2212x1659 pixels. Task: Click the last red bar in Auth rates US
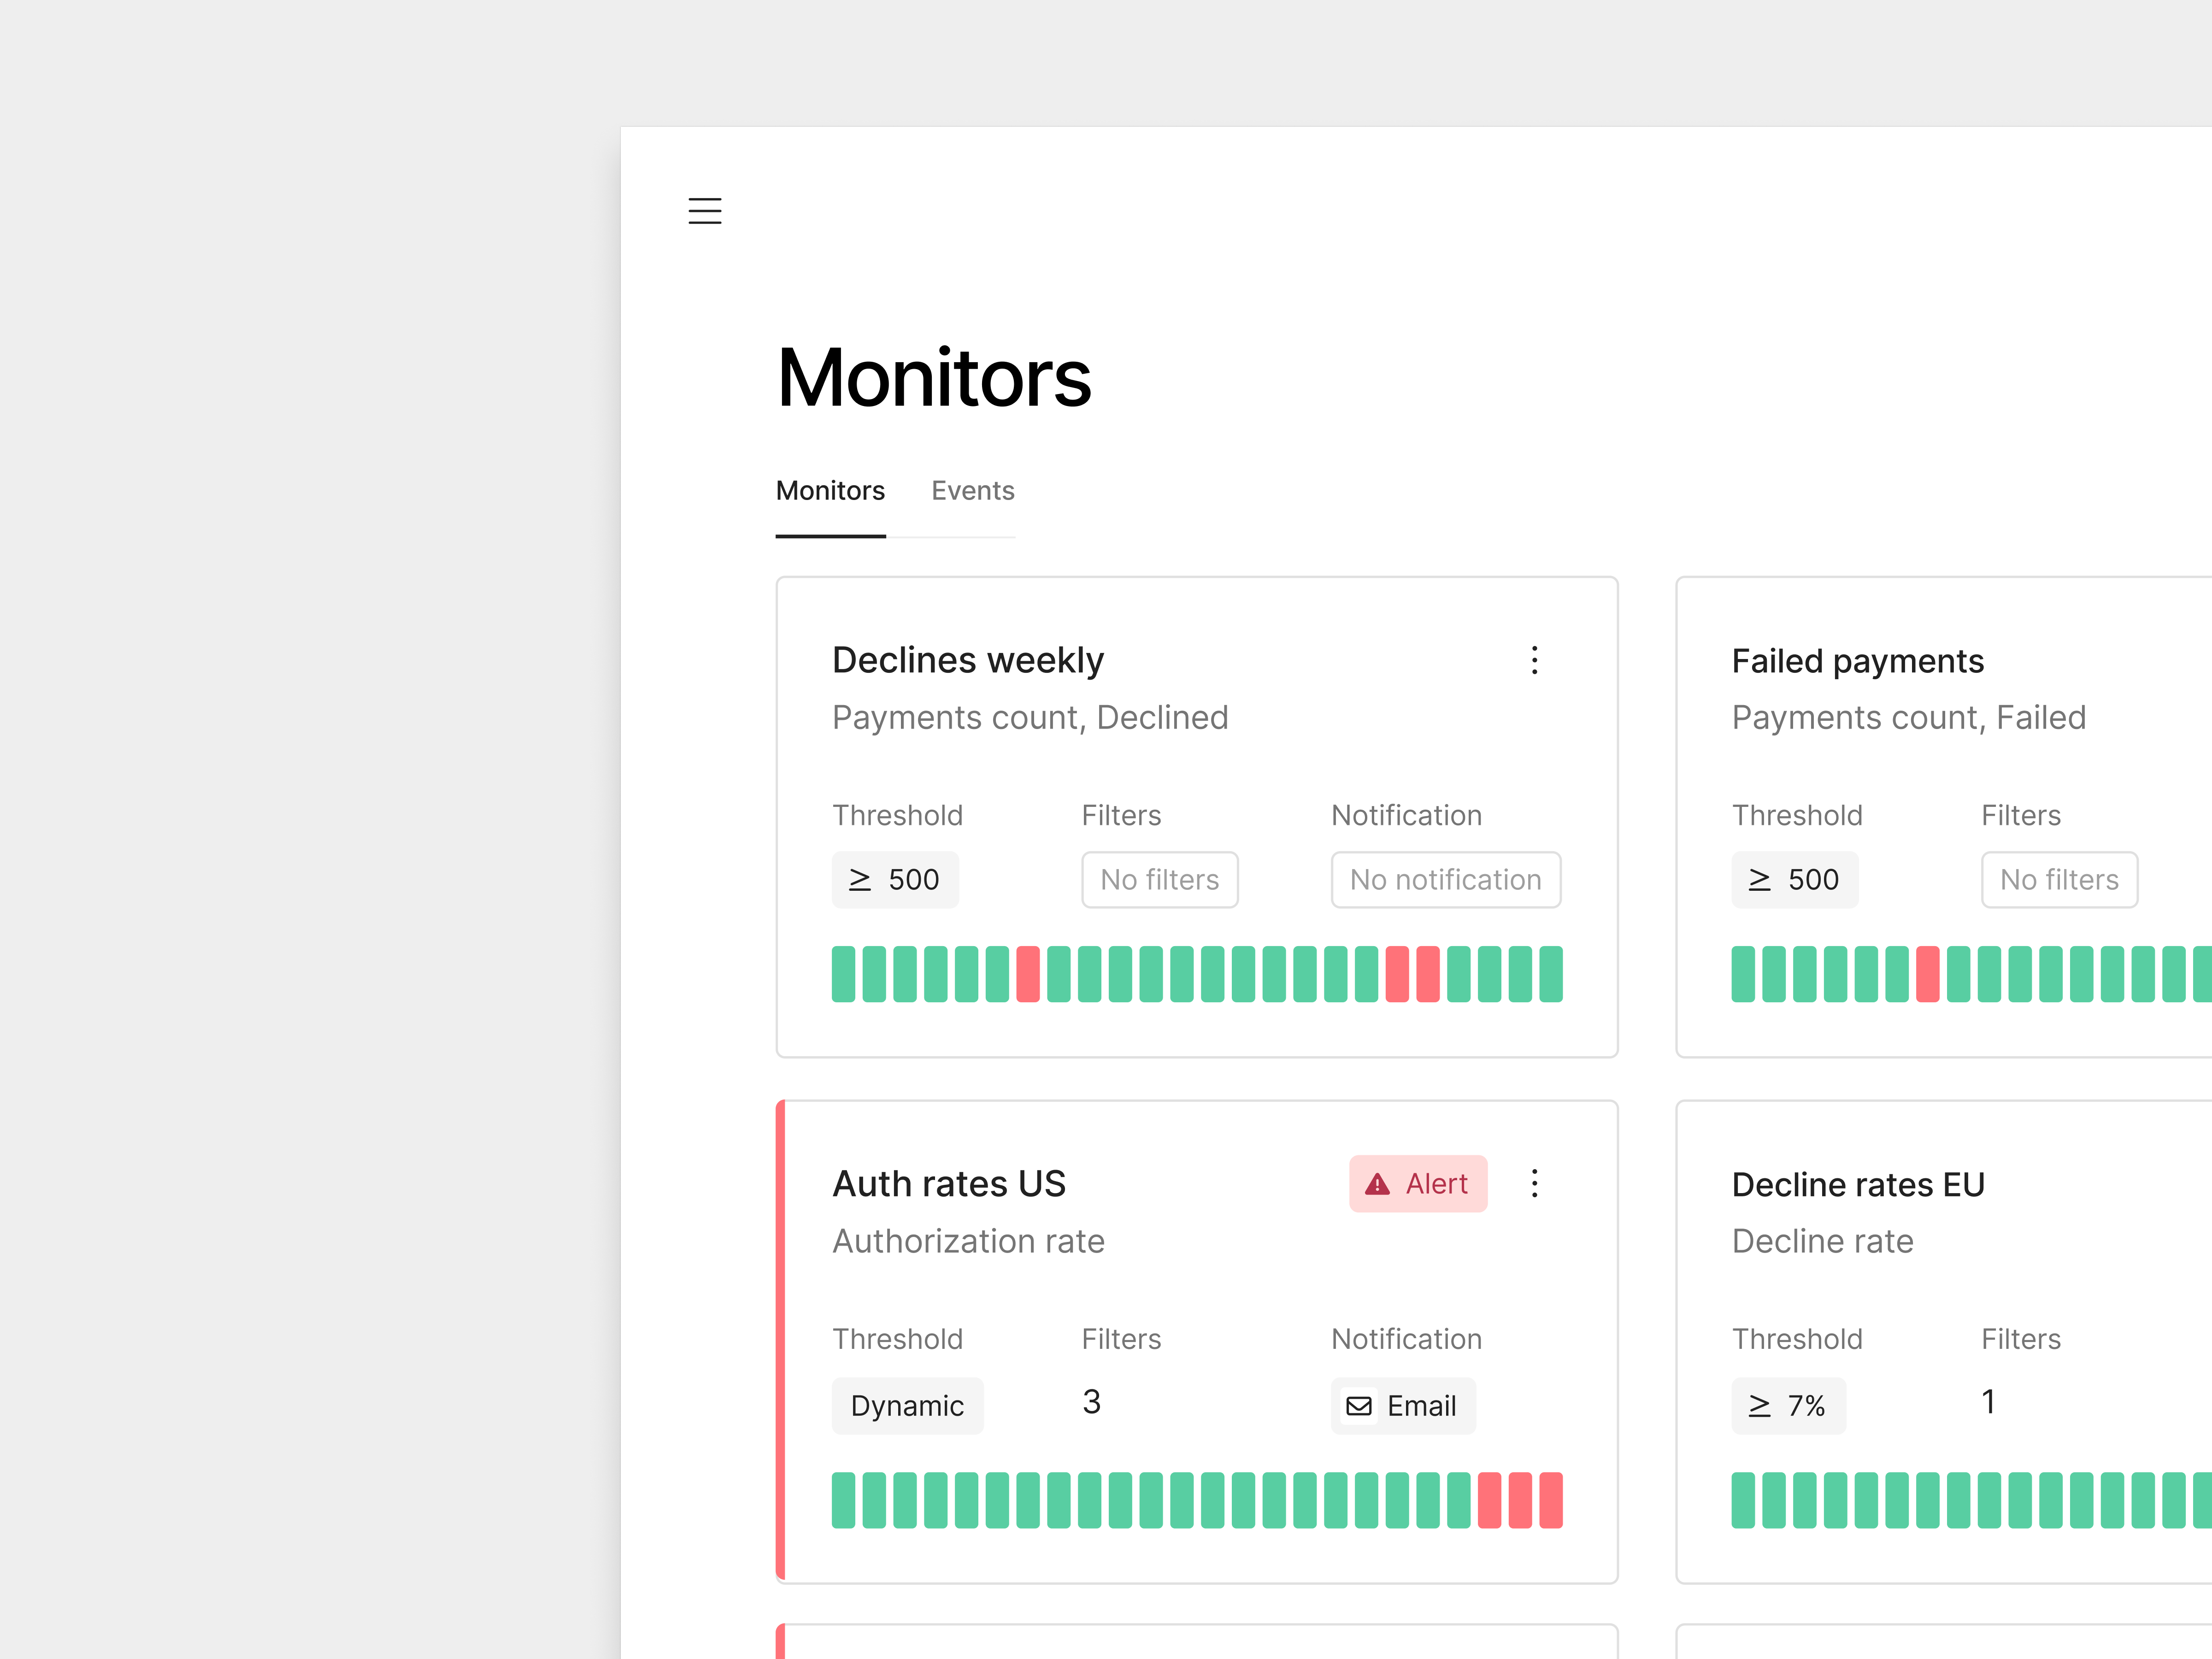[x=1551, y=1500]
